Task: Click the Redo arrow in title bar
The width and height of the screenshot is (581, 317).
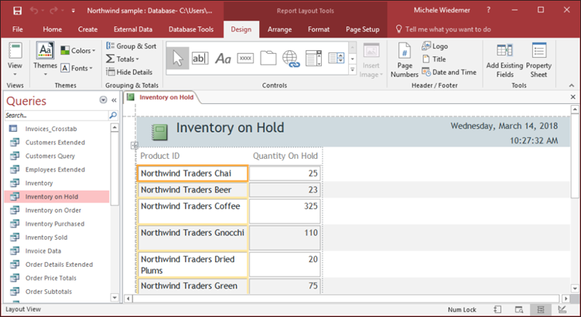Action: click(x=53, y=11)
